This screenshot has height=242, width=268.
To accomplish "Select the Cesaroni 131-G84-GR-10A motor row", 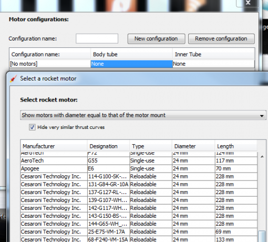I will pyautogui.click(x=139, y=184).
